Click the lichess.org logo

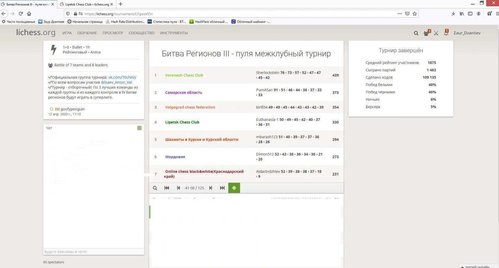click(36, 33)
